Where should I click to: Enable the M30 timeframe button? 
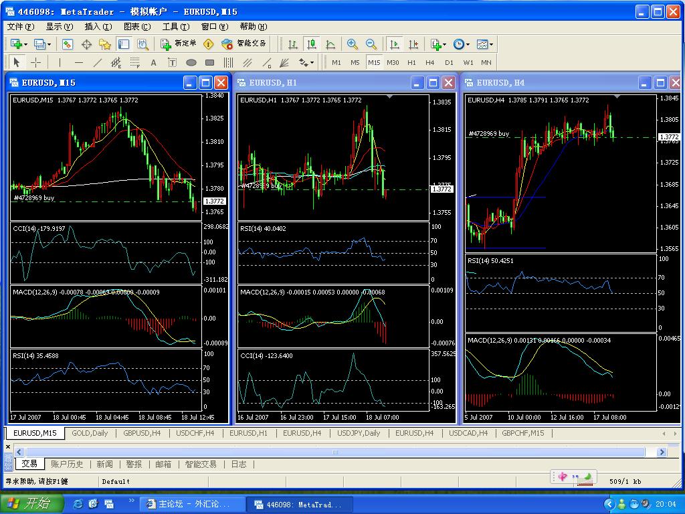tap(392, 62)
